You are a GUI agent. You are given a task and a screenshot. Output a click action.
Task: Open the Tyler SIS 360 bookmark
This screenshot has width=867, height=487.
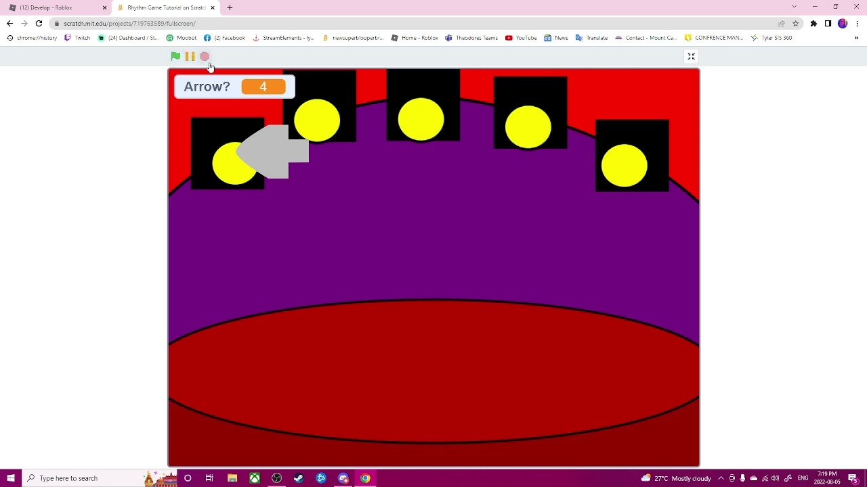pyautogui.click(x=771, y=38)
